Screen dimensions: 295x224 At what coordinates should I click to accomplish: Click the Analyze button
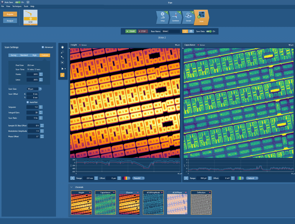[10, 20]
